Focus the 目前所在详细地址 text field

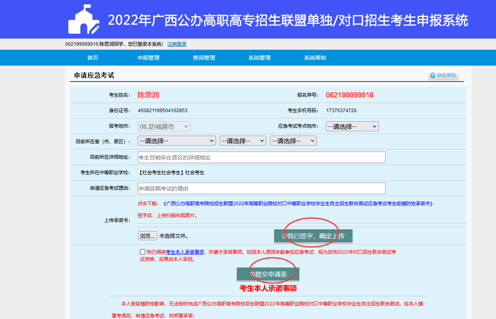coord(261,158)
